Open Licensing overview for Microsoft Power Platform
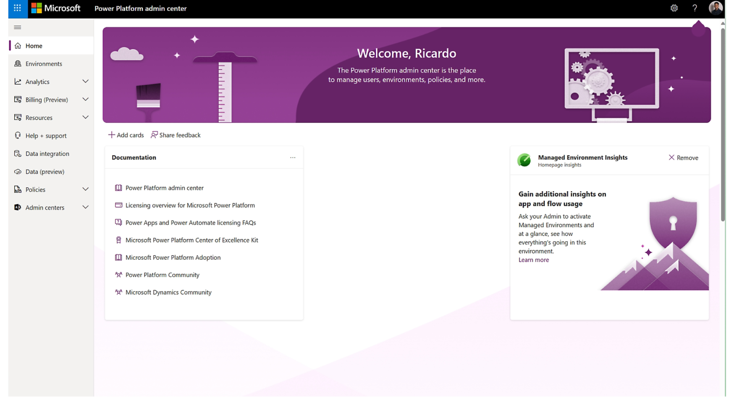This screenshot has width=734, height=397. pos(190,205)
